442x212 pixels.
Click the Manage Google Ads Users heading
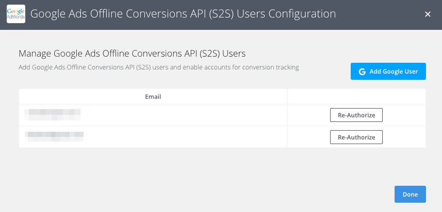(132, 54)
